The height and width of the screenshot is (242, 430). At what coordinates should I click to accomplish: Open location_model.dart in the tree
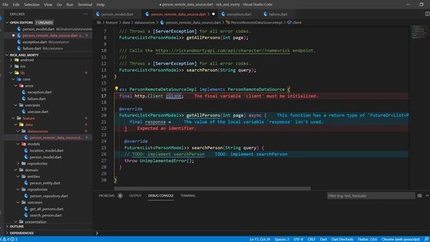(46, 151)
